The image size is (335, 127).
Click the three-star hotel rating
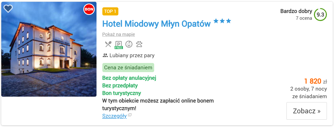(x=222, y=21)
